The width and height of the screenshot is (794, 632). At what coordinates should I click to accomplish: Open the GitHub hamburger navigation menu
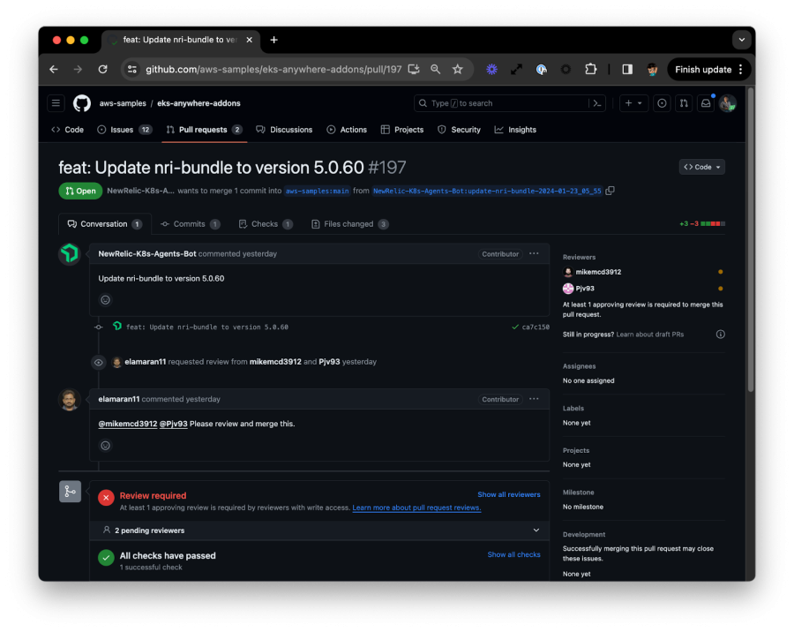[x=56, y=103]
